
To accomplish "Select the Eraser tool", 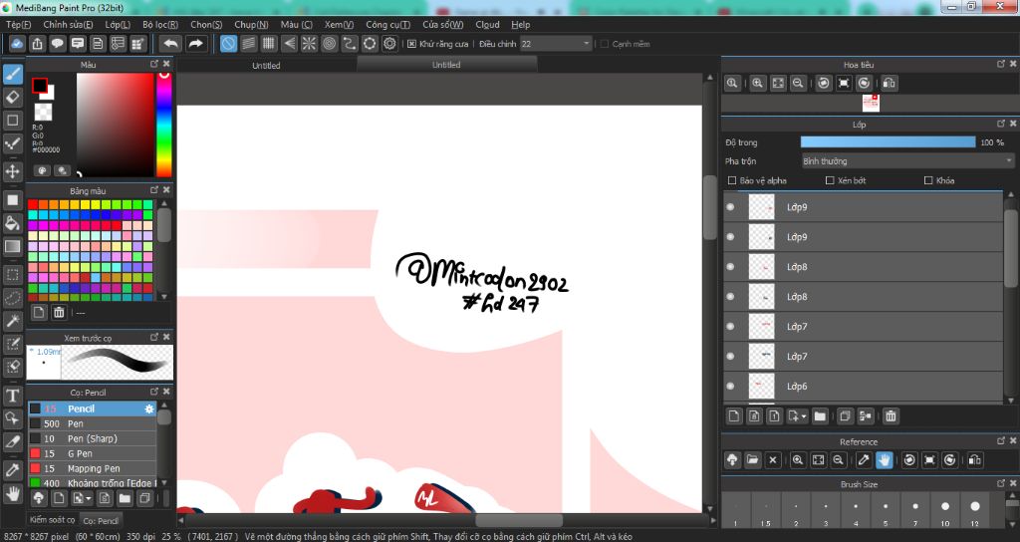I will tap(12, 97).
